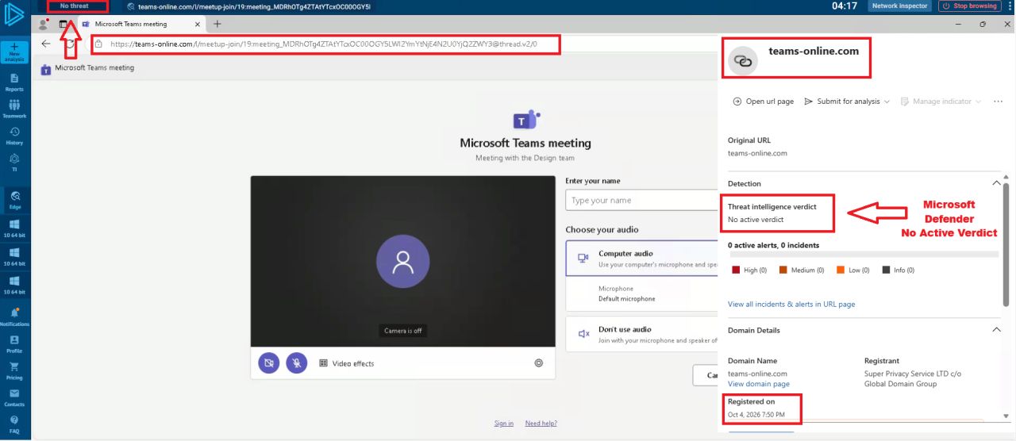Click the No threat status label
The width and height of the screenshot is (1016, 441).
click(x=75, y=6)
